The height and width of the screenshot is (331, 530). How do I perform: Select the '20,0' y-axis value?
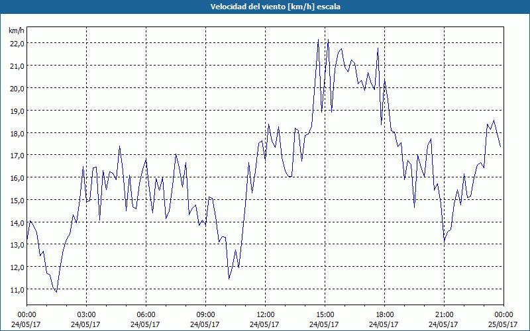(17, 89)
